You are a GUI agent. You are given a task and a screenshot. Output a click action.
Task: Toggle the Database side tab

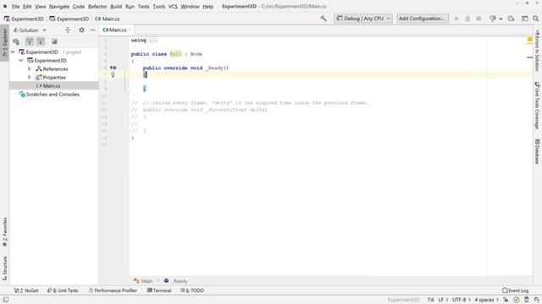[537, 151]
